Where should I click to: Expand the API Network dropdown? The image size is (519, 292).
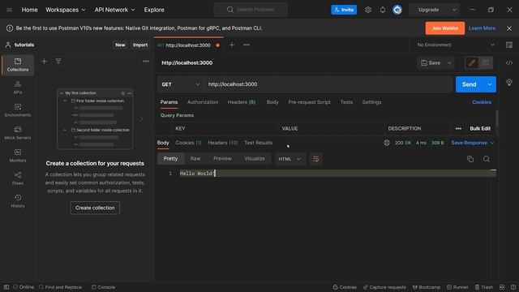click(114, 10)
